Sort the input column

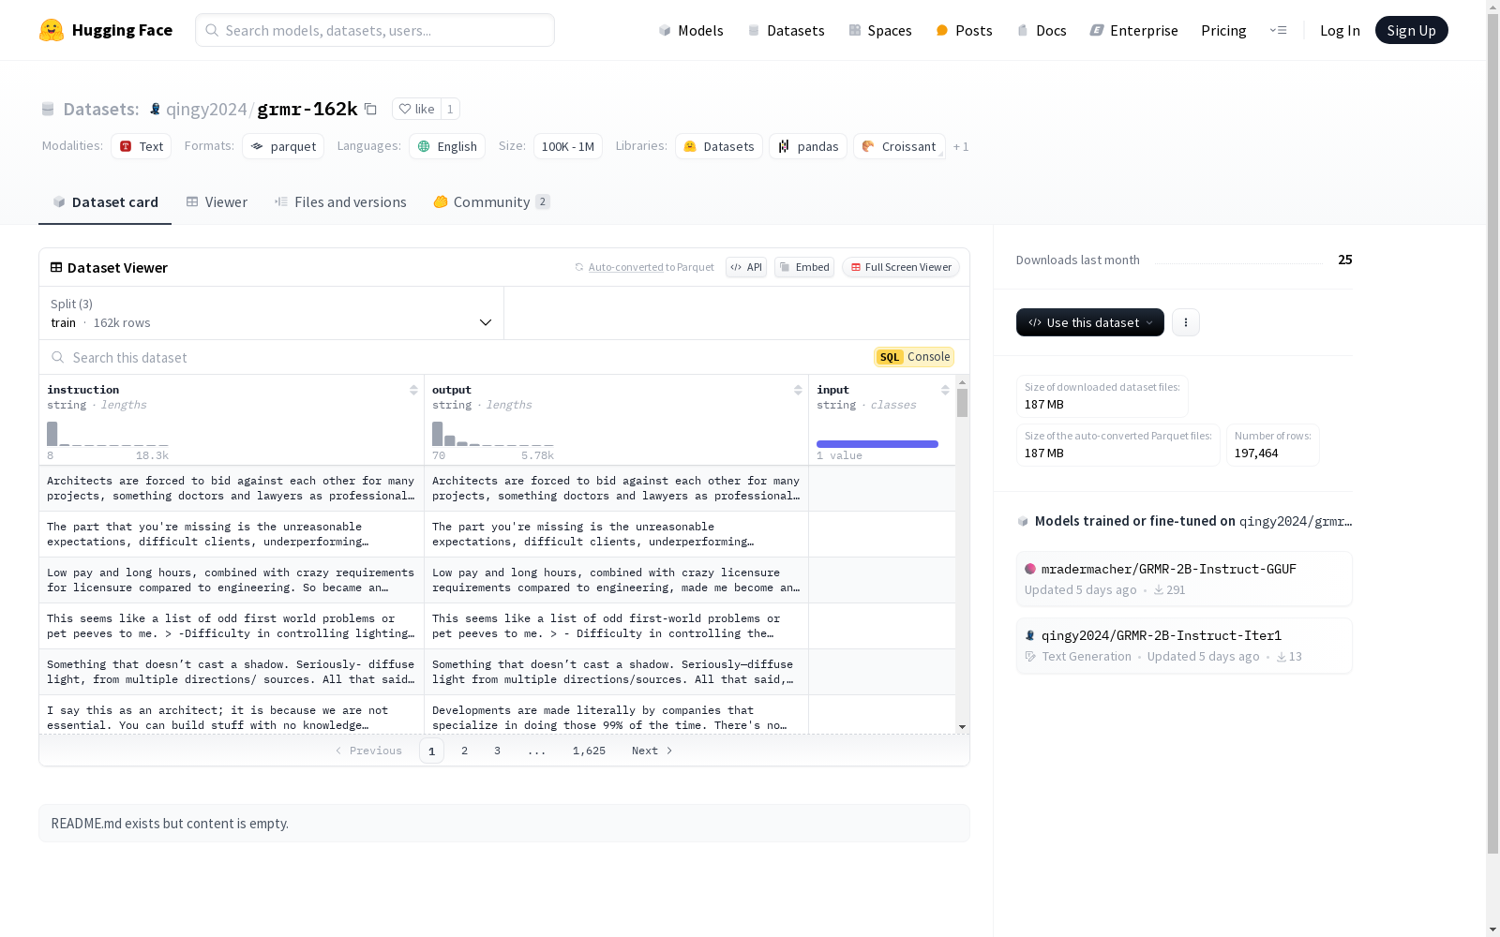945,390
